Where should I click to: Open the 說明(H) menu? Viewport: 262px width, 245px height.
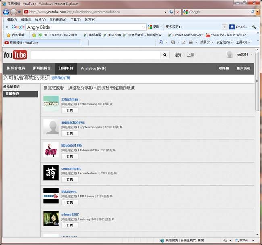pyautogui.click(x=90, y=20)
